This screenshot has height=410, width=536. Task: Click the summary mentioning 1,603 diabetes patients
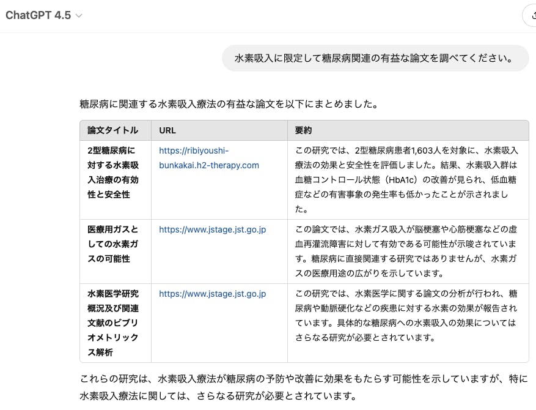pyautogui.click(x=406, y=179)
